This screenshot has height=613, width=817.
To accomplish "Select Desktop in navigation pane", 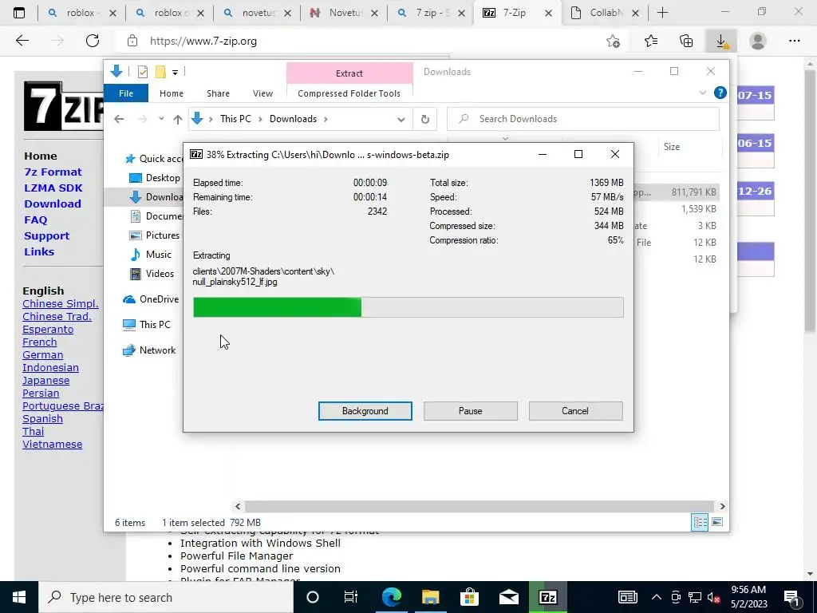I will click(155, 178).
